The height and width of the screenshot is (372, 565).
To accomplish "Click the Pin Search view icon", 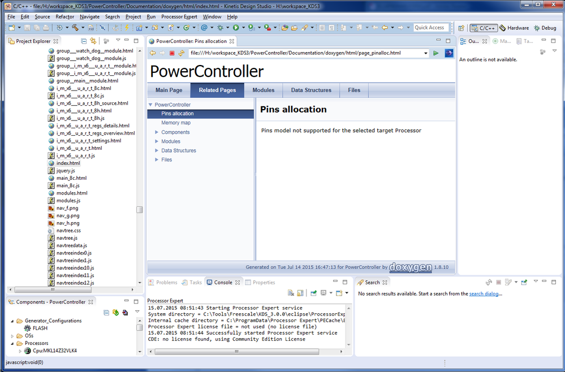I will tap(524, 282).
